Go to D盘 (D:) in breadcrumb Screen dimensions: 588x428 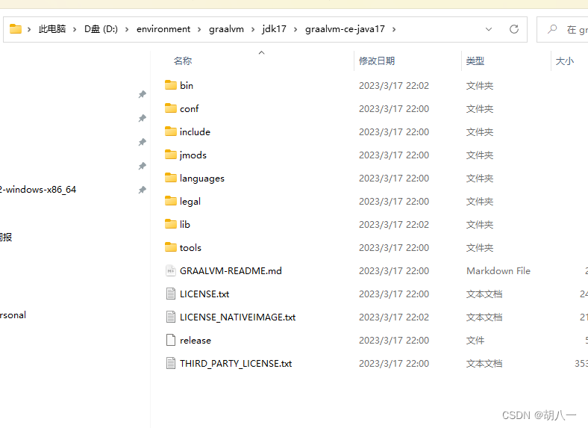pos(101,29)
